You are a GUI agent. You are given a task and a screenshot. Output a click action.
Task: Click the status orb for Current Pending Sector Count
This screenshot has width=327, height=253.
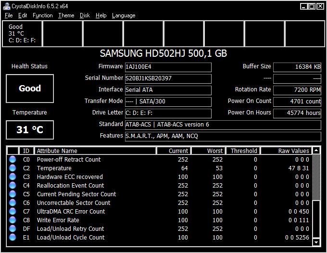pyautogui.click(x=13, y=194)
